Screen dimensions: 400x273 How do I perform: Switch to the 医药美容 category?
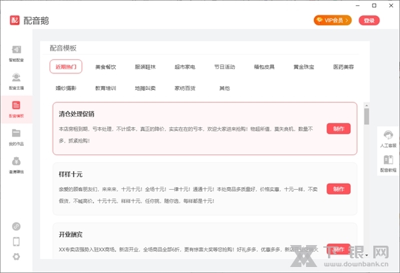(343, 67)
